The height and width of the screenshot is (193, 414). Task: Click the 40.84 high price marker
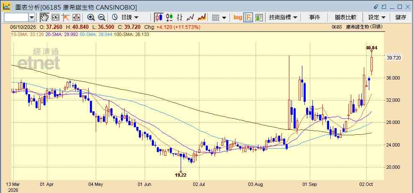371,48
